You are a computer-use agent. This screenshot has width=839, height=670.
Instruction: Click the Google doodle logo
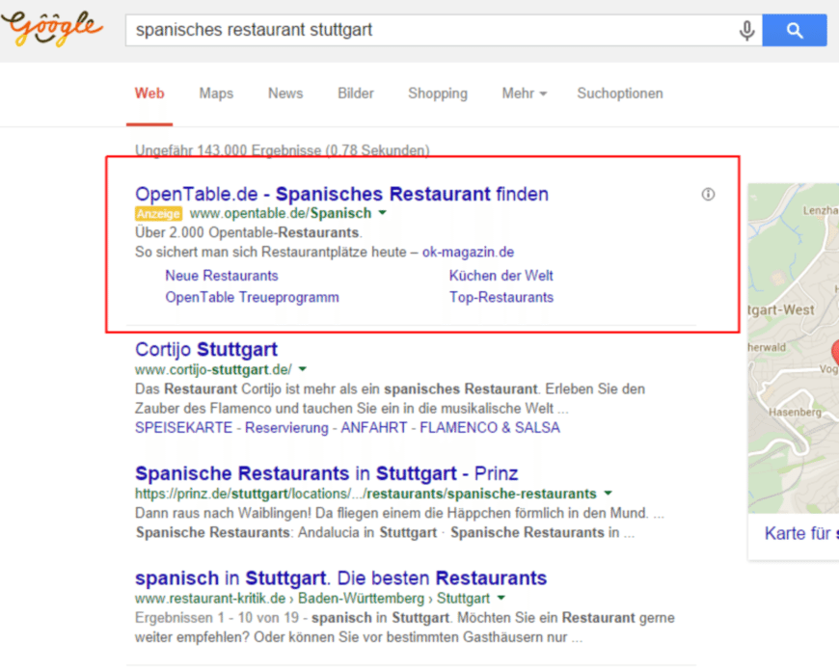(x=52, y=29)
